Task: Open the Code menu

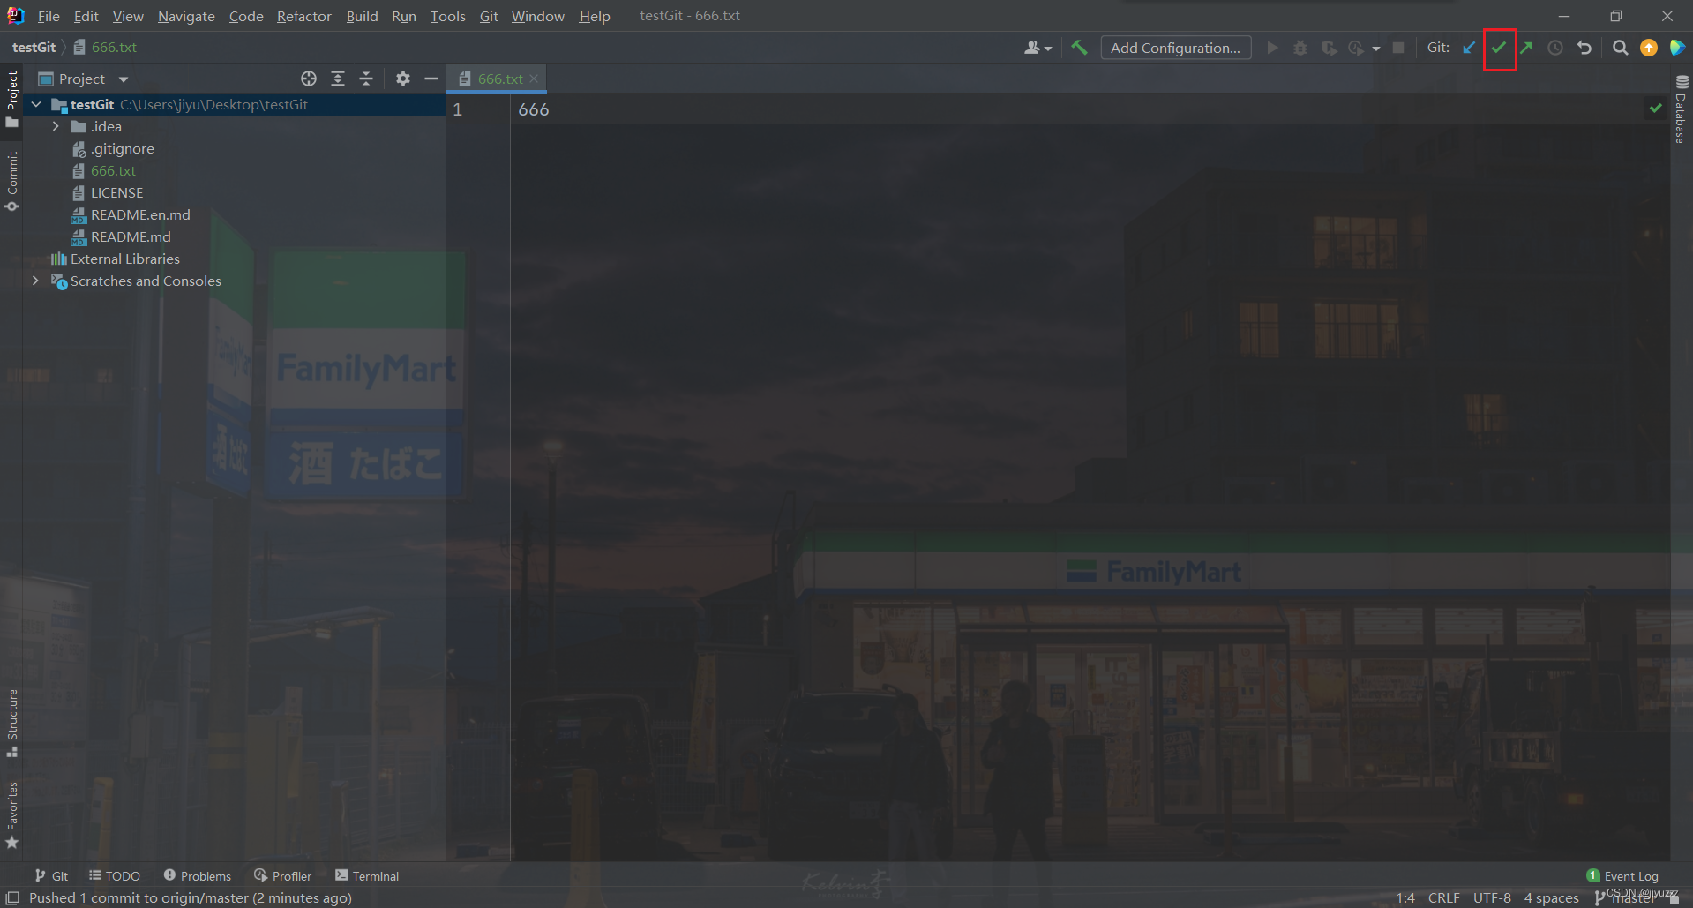Action: coord(246,16)
